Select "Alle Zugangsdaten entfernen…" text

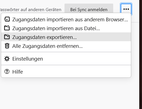click(x=47, y=46)
